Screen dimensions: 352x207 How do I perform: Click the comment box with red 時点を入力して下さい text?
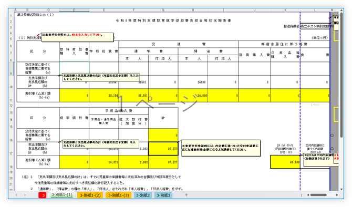pyautogui.click(x=77, y=37)
